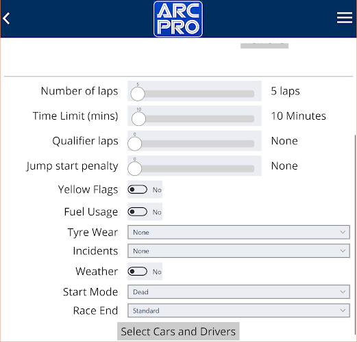This screenshot has height=342, width=357.
Task: Expand the Race End dropdown showing Standard
Action: (x=238, y=311)
